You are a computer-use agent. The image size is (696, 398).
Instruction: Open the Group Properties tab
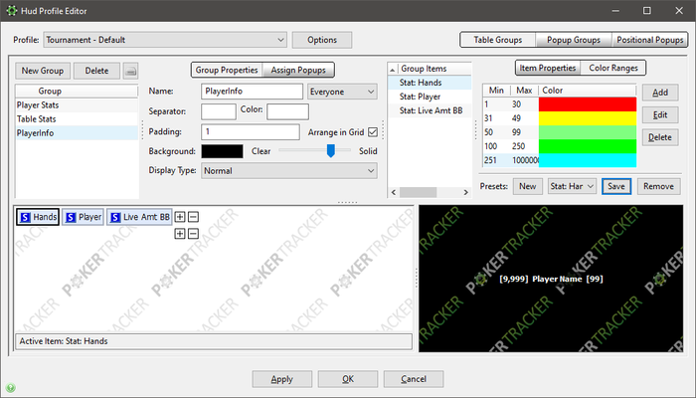[227, 70]
